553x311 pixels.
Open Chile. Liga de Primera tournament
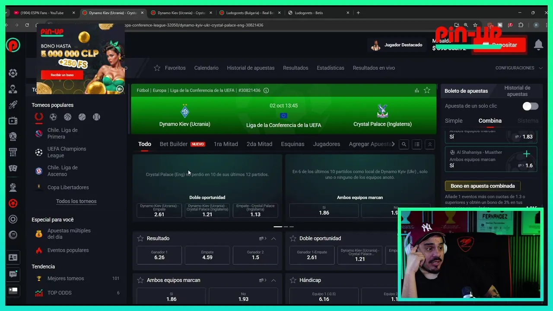point(63,133)
